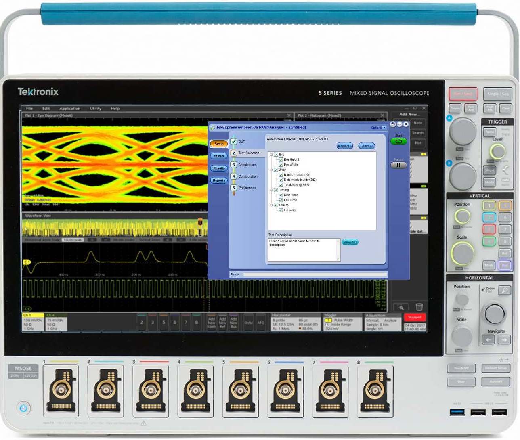Open the Options dropdown in TekExpress
The image size is (520, 440).
pyautogui.click(x=378, y=128)
